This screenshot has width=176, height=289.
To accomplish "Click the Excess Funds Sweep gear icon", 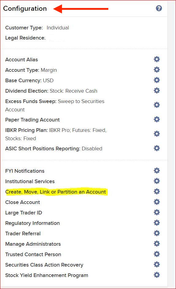I will pyautogui.click(x=157, y=105).
